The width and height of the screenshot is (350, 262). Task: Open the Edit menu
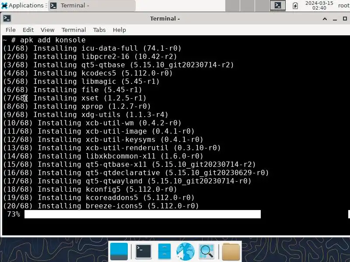point(28,30)
